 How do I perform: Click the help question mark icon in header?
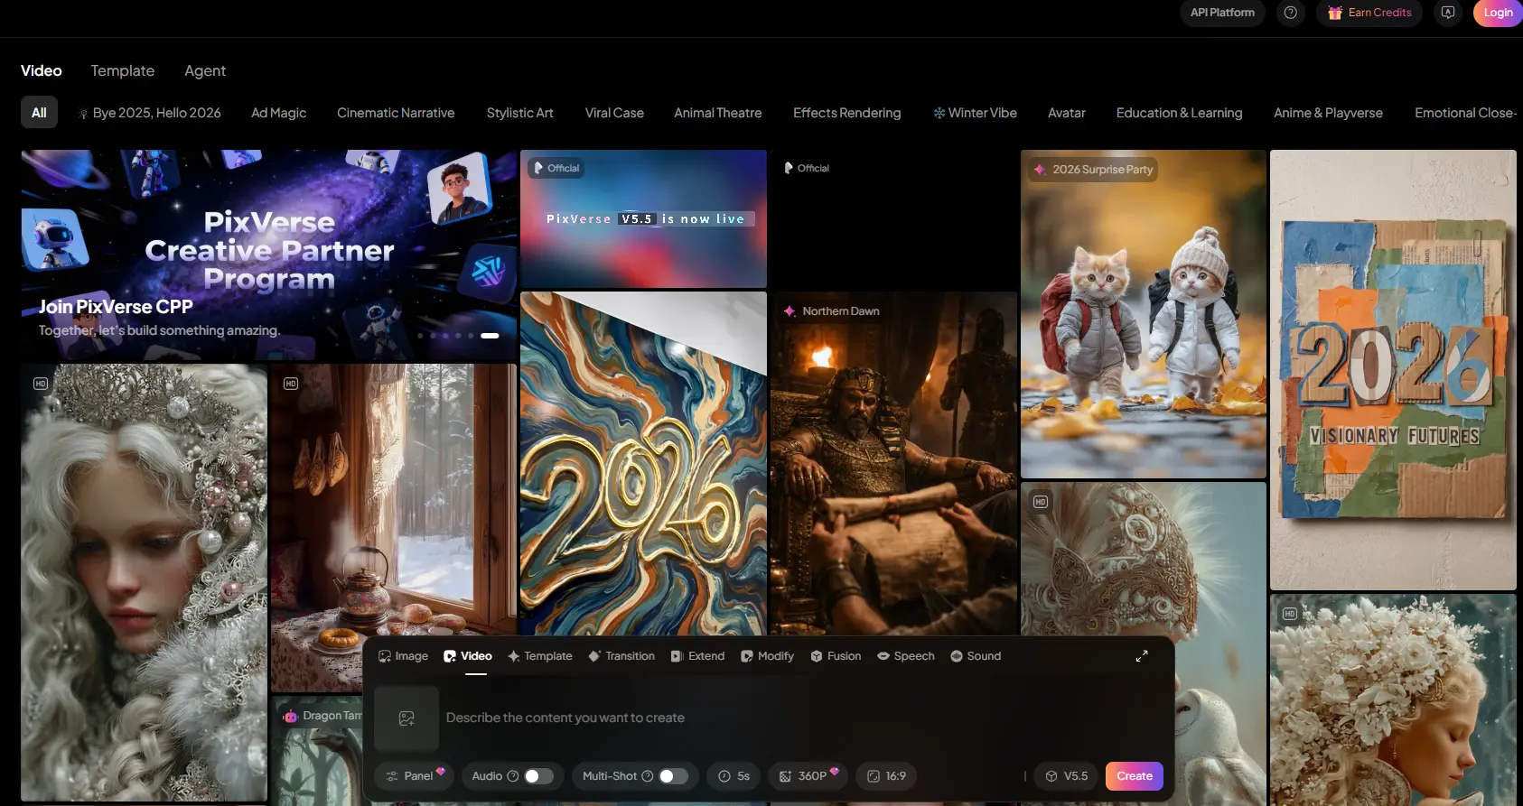(1290, 13)
